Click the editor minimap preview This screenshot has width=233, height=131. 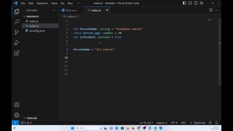[x=210, y=20]
